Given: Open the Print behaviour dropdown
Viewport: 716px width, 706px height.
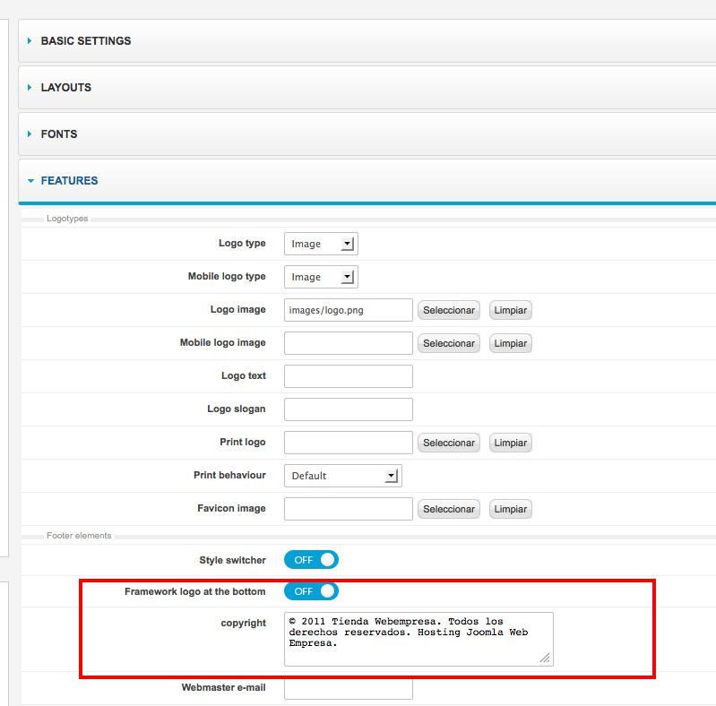Looking at the screenshot, I should [x=343, y=476].
